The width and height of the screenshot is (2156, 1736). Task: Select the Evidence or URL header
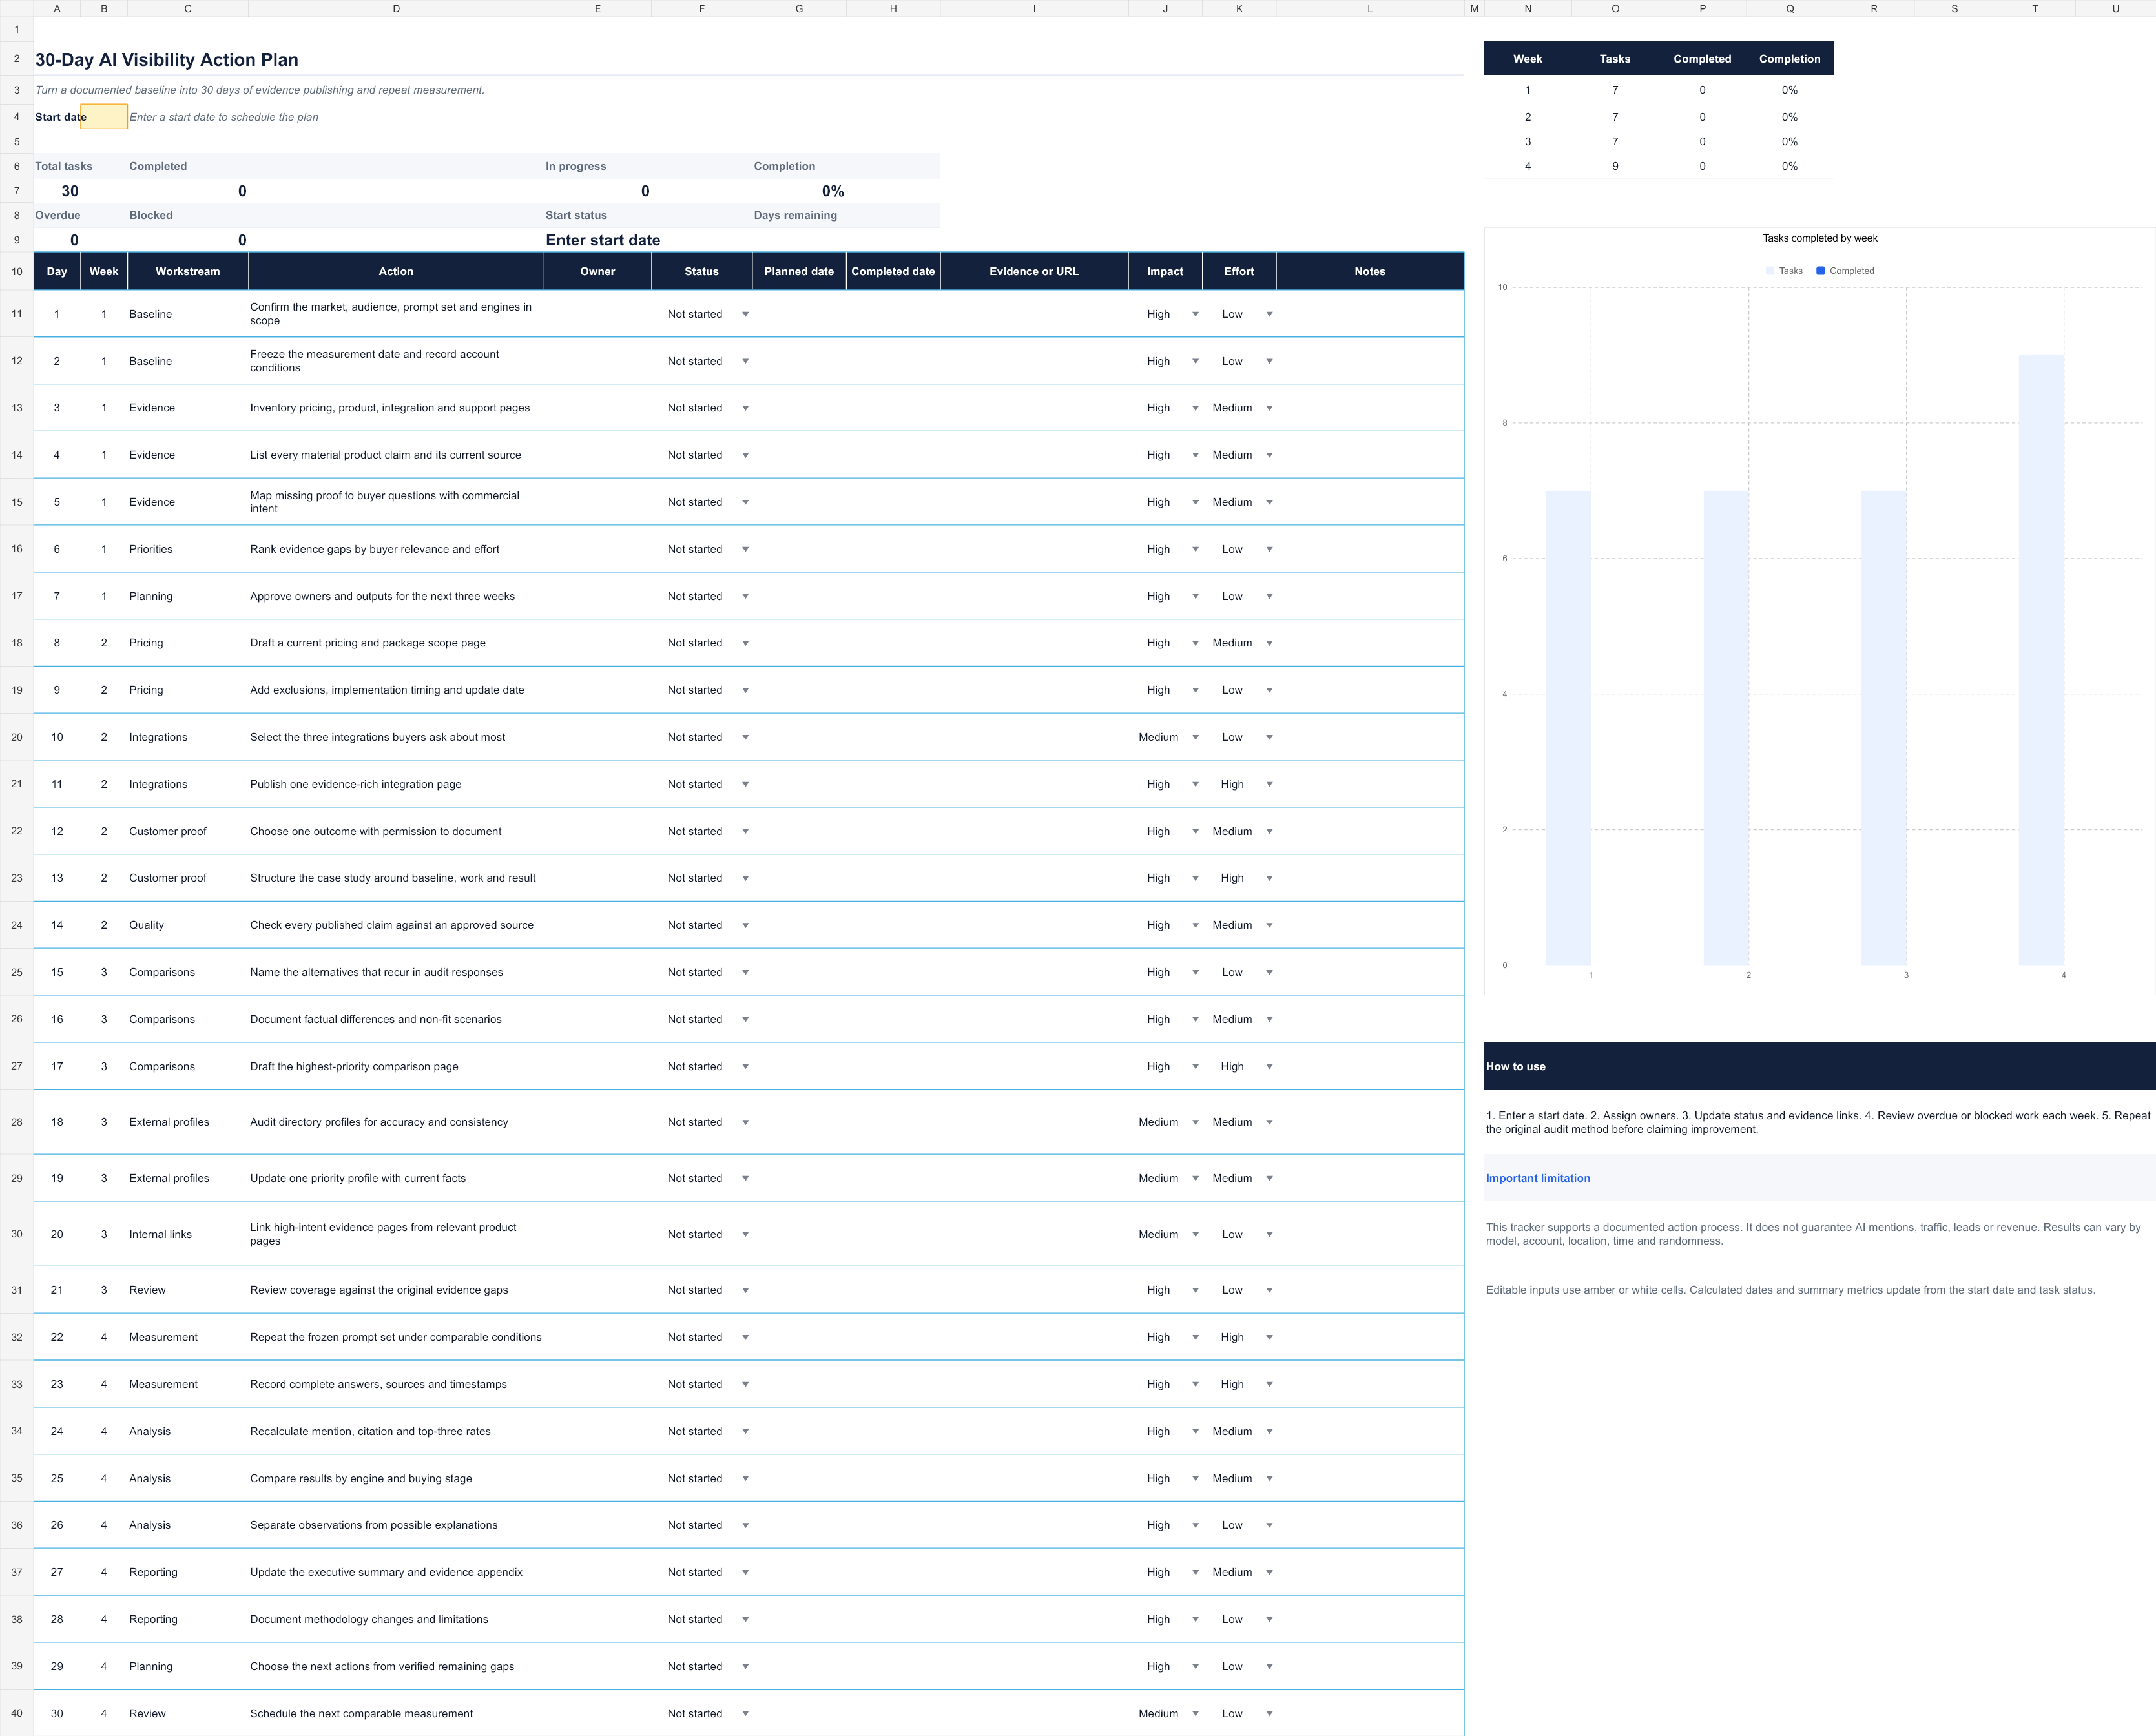pyautogui.click(x=1034, y=271)
